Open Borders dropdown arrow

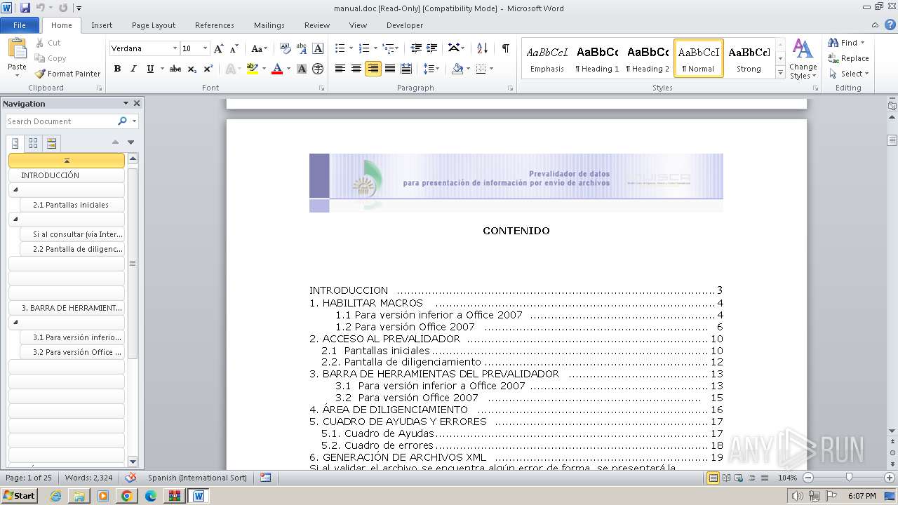click(x=491, y=69)
